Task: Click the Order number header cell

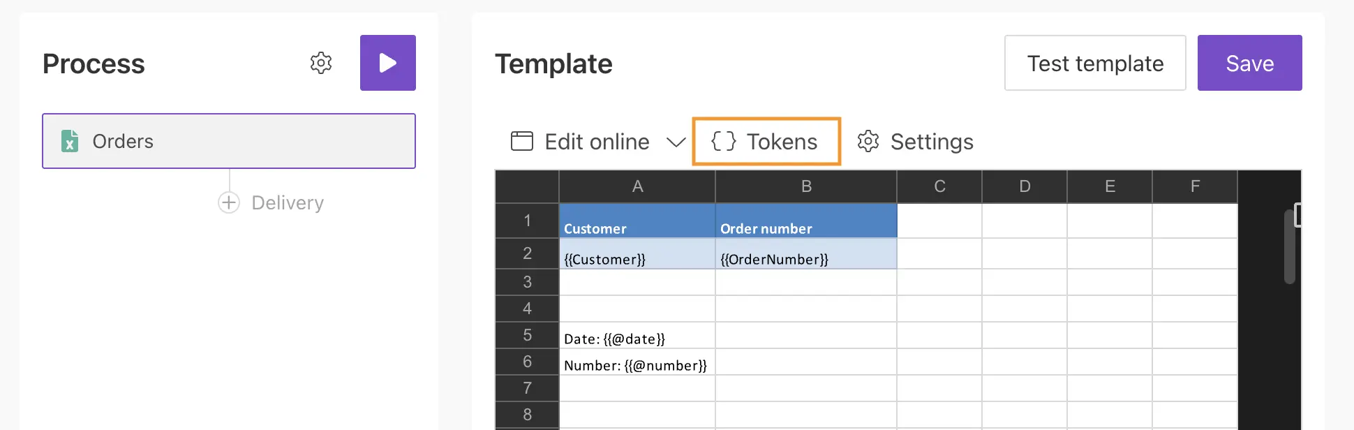Action: tap(806, 221)
